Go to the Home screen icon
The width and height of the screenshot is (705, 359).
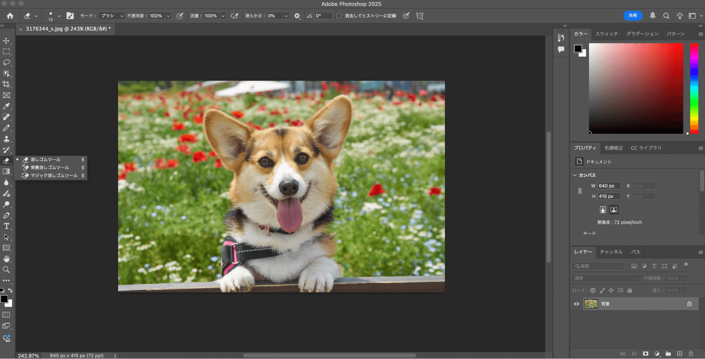(x=10, y=16)
